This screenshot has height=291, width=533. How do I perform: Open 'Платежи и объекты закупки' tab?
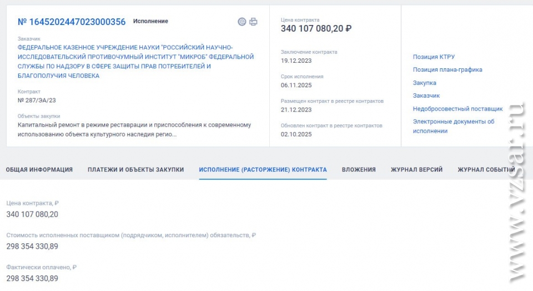[x=135, y=170]
